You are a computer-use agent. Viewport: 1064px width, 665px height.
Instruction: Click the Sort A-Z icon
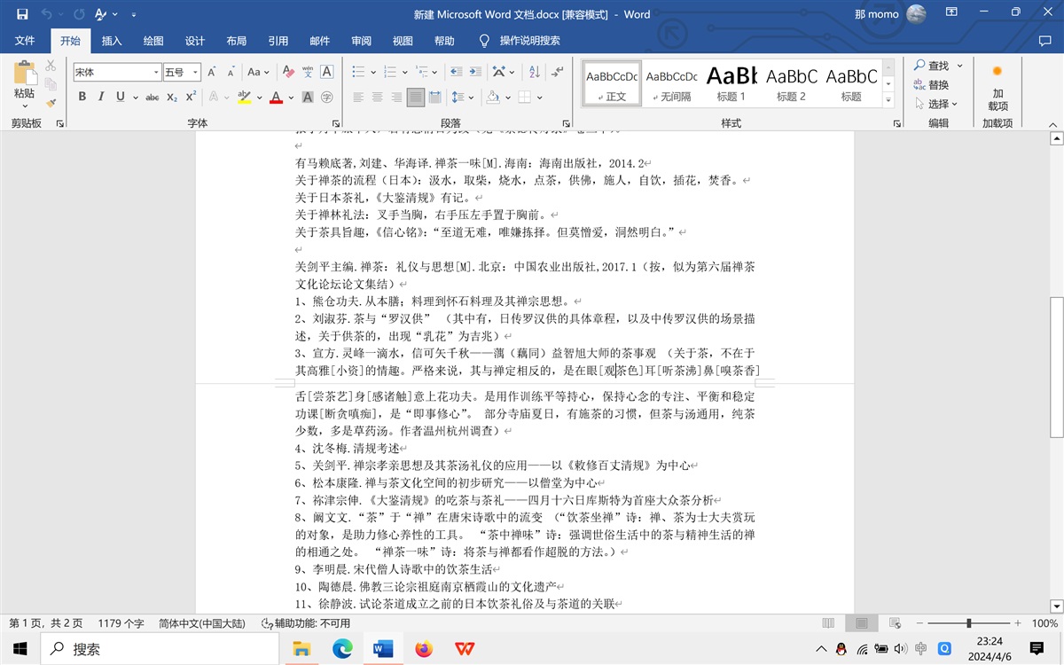(x=534, y=72)
